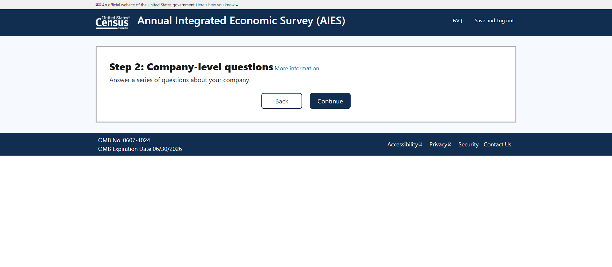Open the Accessibility footer link
Viewport: 612px width, 267px height.
point(402,144)
